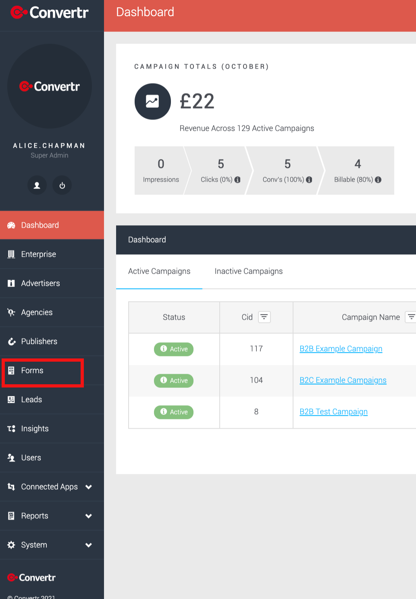Click the 4 Billable stat number
This screenshot has height=599, width=416.
coord(358,164)
